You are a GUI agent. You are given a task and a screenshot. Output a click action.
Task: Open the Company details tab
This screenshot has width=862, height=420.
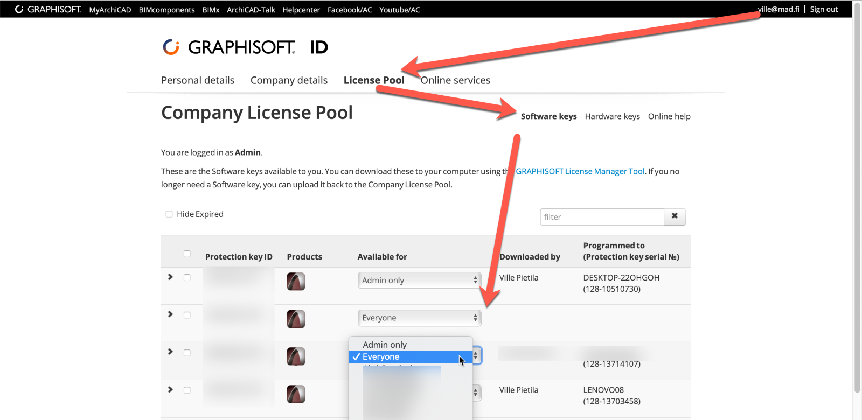click(x=289, y=80)
